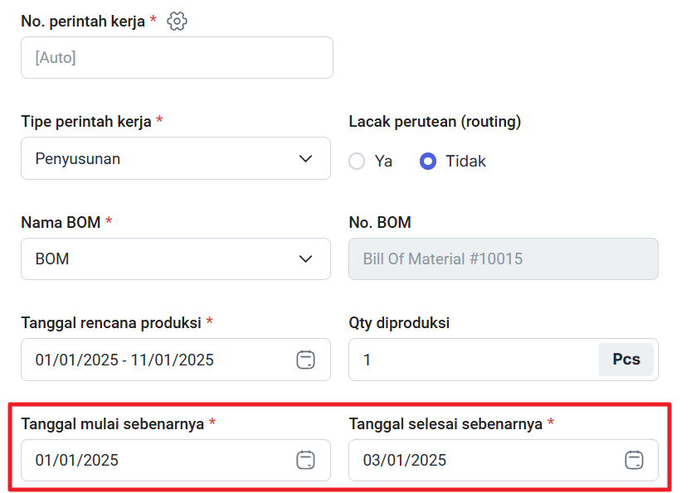Click the 01/01/2025 - 11/01/2025 date range field

coord(176,360)
